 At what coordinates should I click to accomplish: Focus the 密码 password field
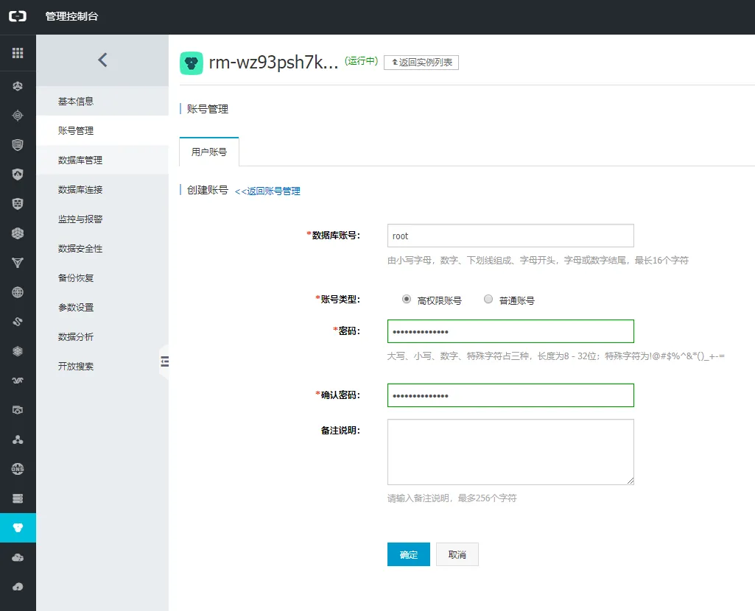(x=510, y=331)
